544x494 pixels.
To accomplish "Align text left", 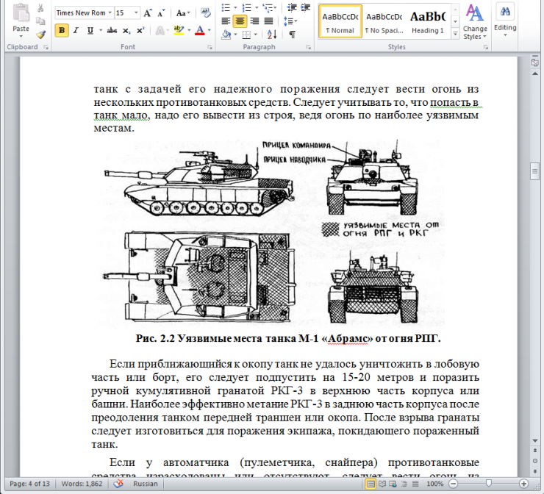I will pyautogui.click(x=226, y=21).
